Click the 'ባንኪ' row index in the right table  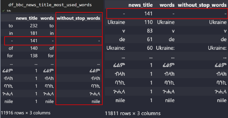click(x=120, y=83)
